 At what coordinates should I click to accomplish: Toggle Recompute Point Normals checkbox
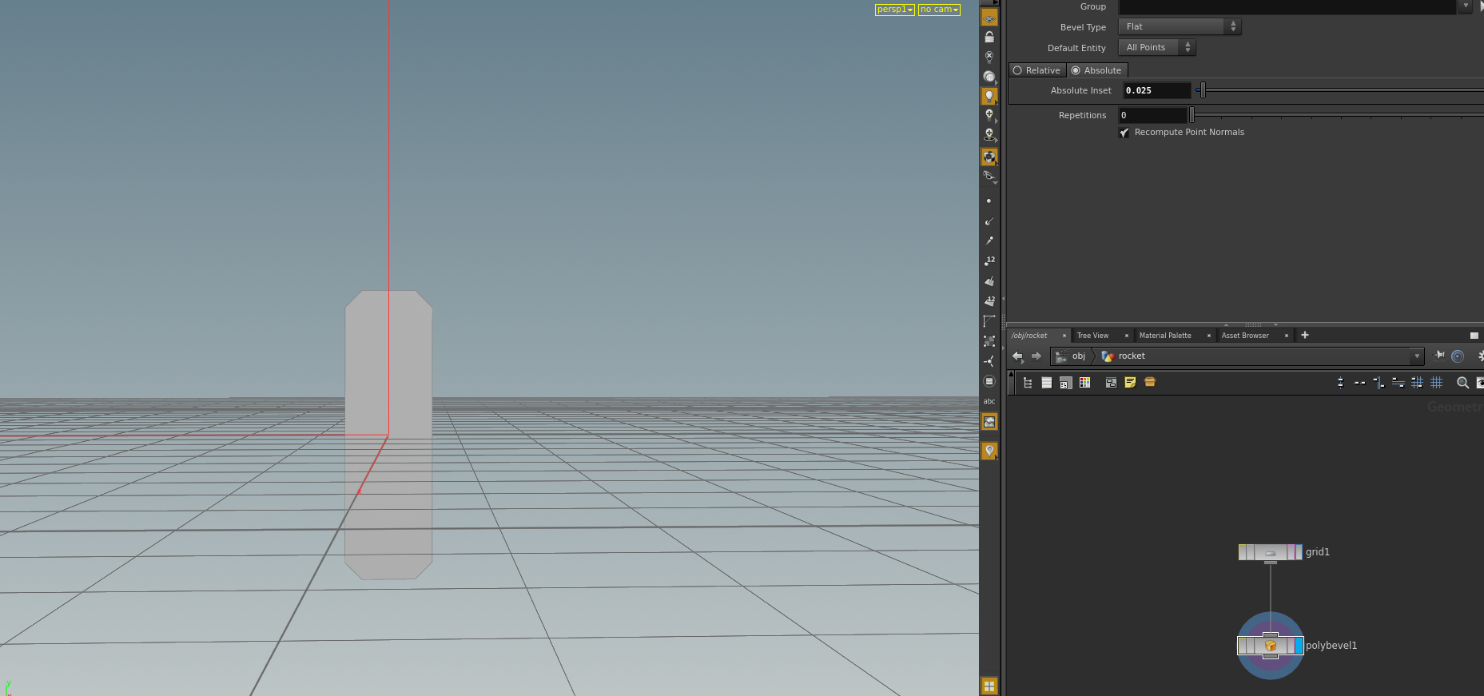tap(1124, 133)
